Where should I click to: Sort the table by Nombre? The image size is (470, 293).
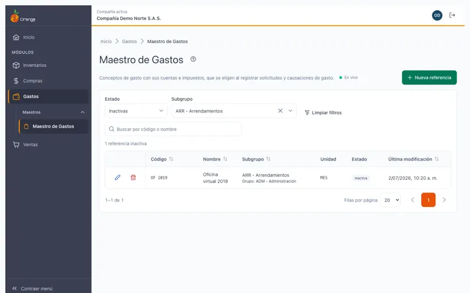click(225, 159)
